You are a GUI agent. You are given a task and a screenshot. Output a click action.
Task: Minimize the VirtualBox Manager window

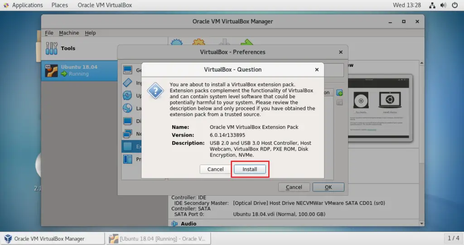click(x=390, y=22)
